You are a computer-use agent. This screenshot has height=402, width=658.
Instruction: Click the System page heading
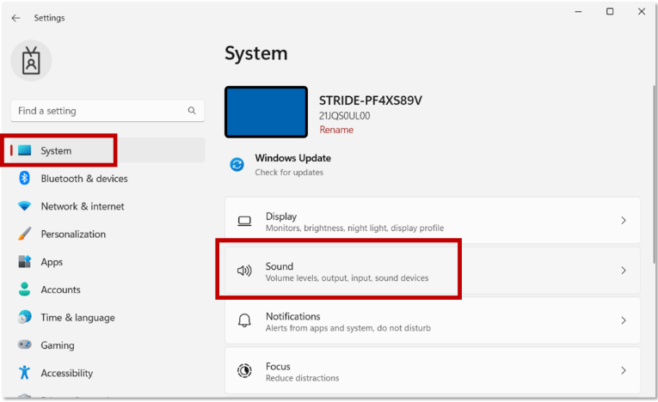tap(256, 53)
